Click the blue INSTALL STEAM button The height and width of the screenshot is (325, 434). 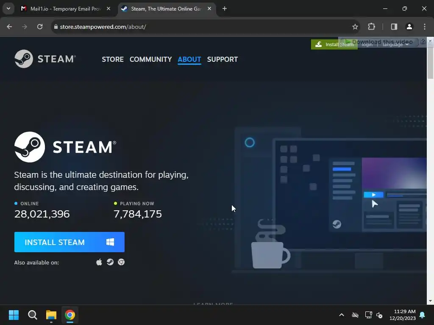tap(69, 242)
